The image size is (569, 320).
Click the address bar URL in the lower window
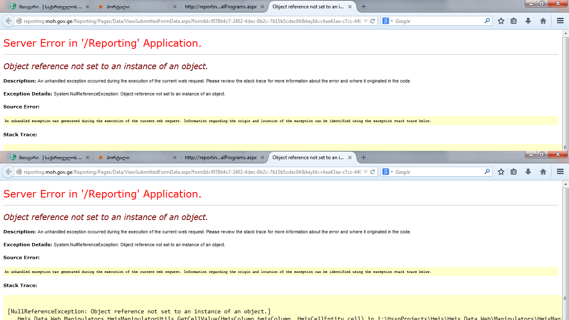click(192, 172)
